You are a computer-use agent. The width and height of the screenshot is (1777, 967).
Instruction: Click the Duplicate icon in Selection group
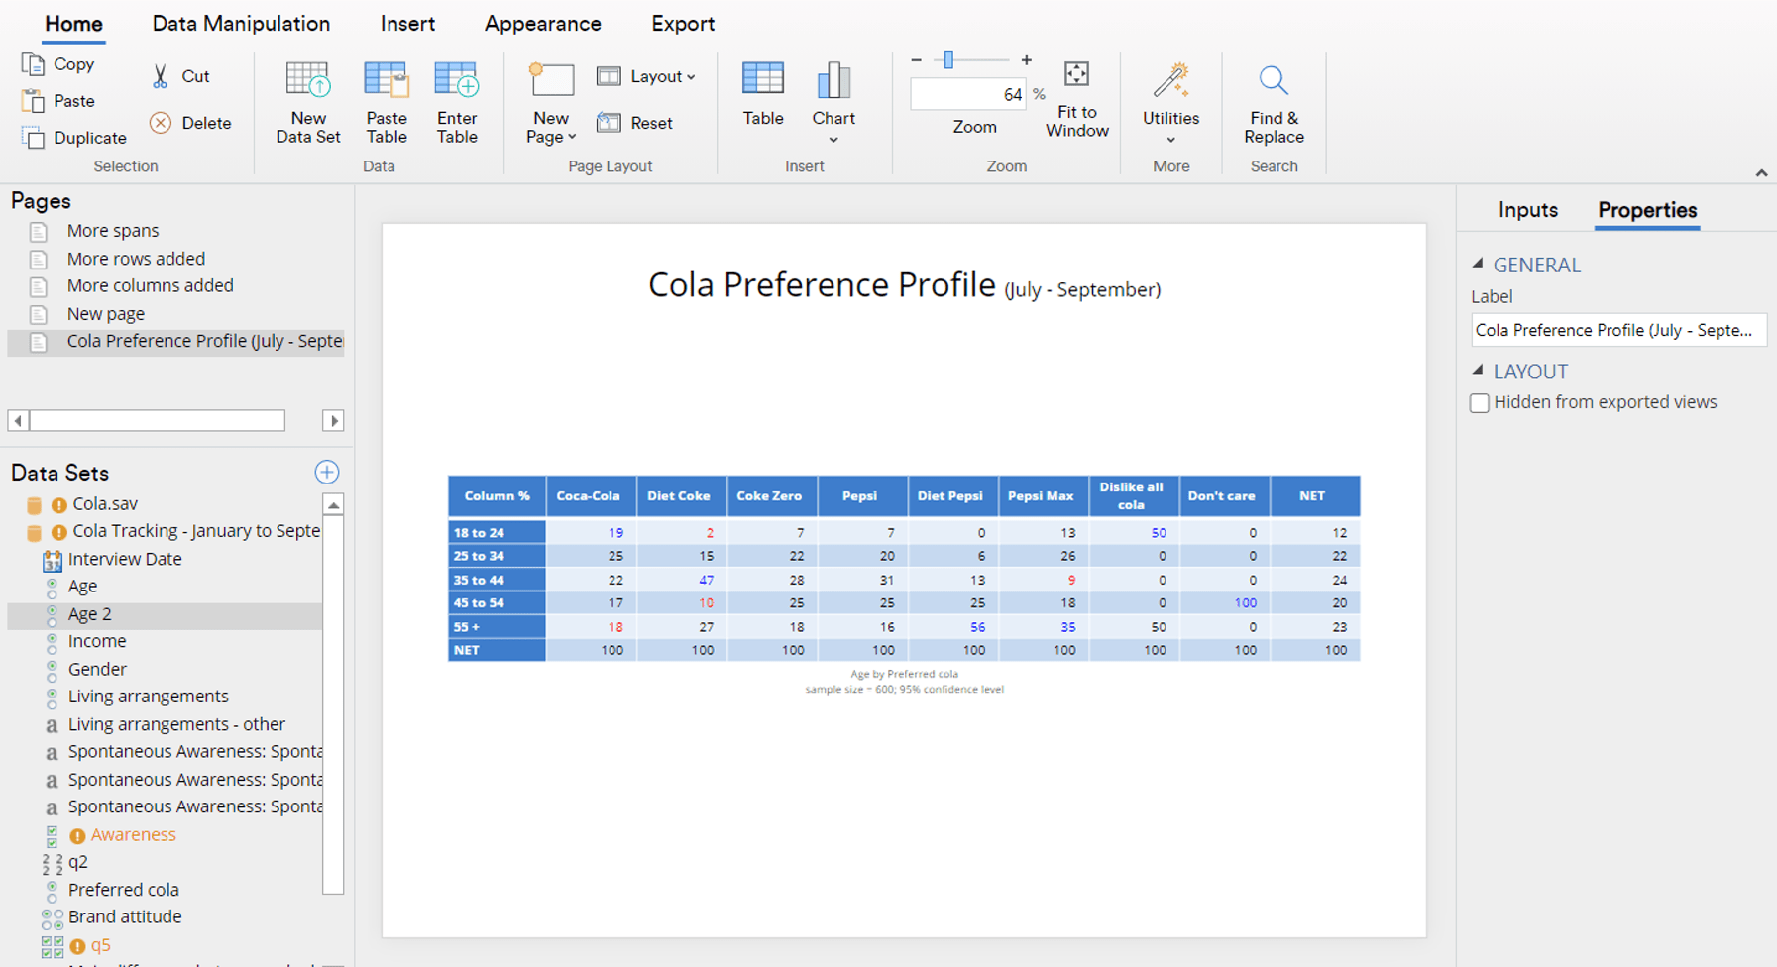tap(33, 138)
